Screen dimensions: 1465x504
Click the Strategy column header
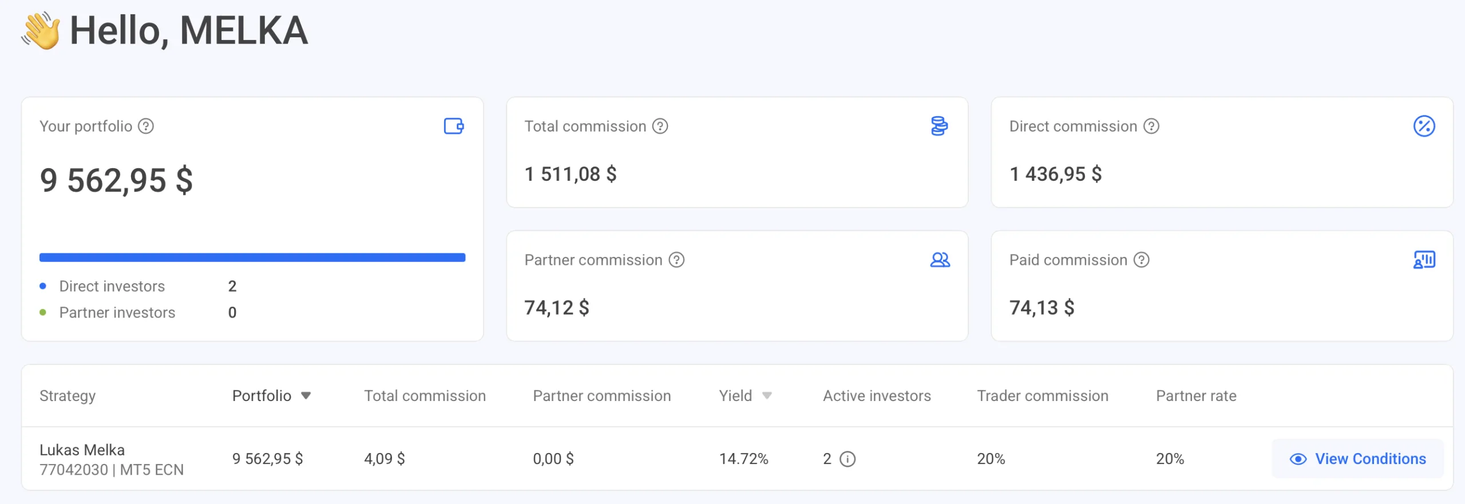(68, 396)
